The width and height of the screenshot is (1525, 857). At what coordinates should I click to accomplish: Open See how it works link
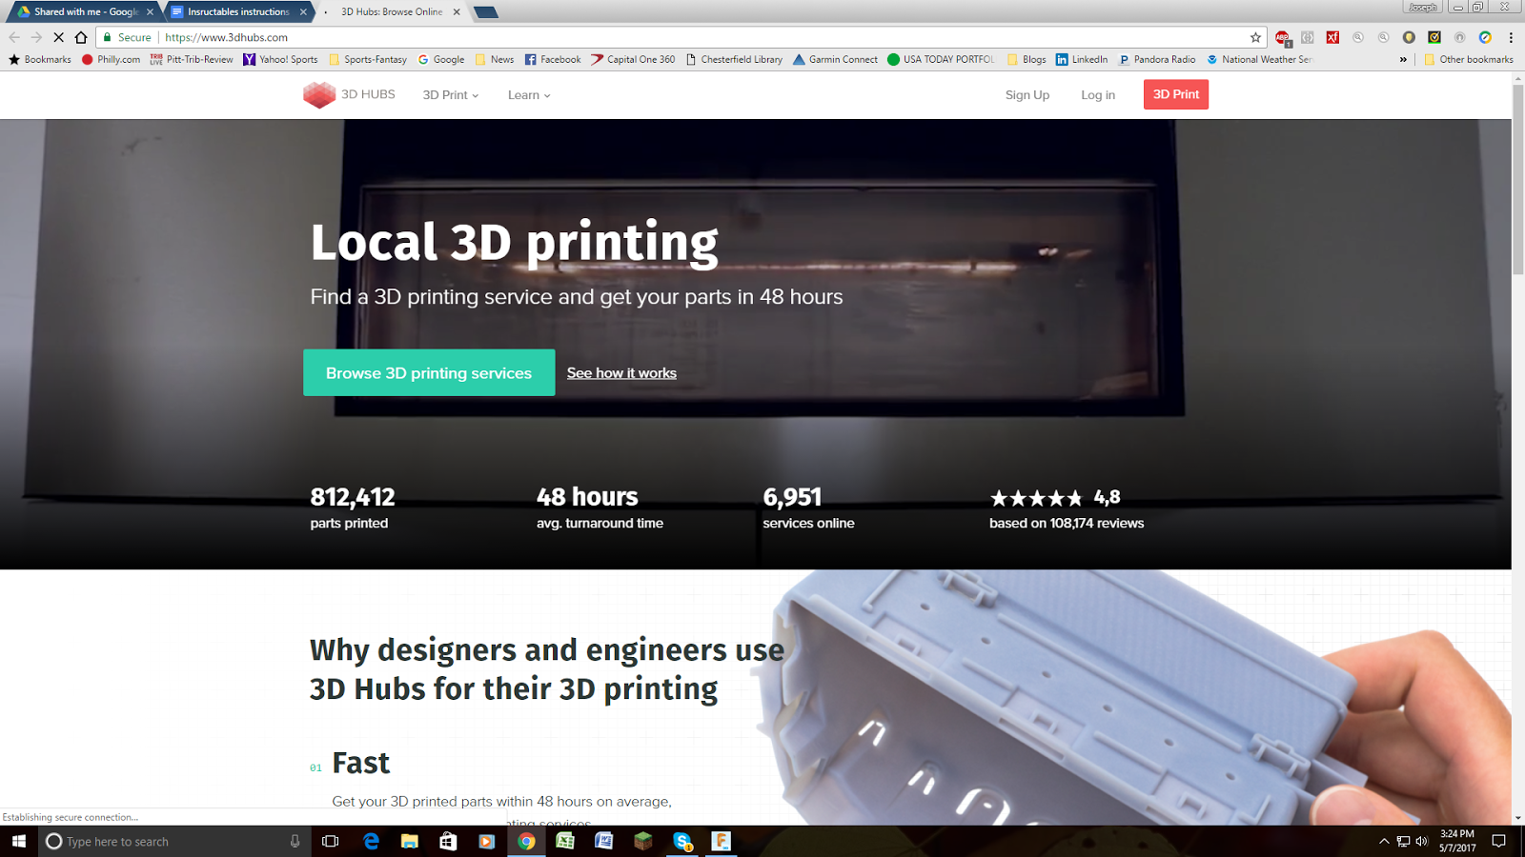click(x=621, y=373)
